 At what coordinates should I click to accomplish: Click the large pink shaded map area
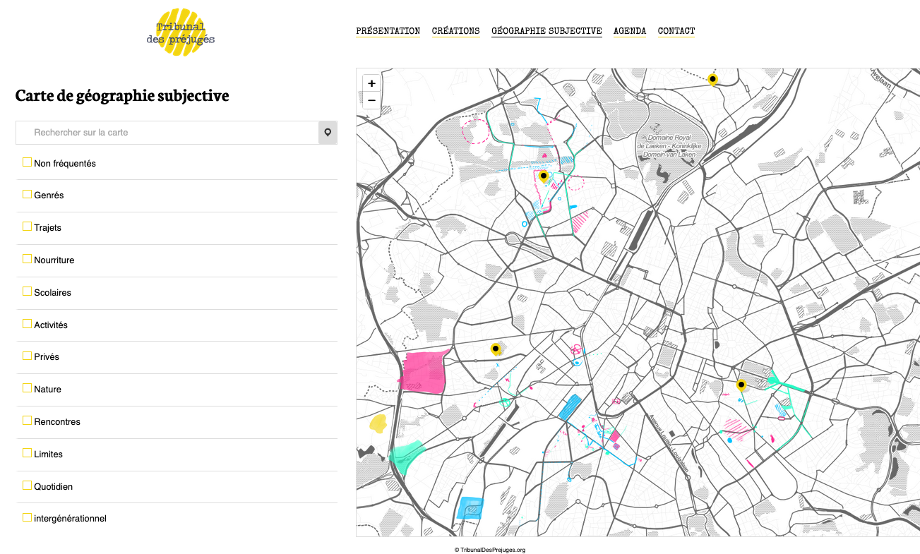pyautogui.click(x=424, y=372)
